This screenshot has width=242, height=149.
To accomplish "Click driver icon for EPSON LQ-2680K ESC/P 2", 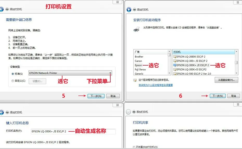I will [x=175, y=57].
